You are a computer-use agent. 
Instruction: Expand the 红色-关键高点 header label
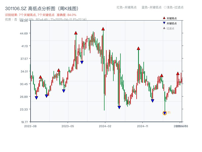click(x=126, y=8)
